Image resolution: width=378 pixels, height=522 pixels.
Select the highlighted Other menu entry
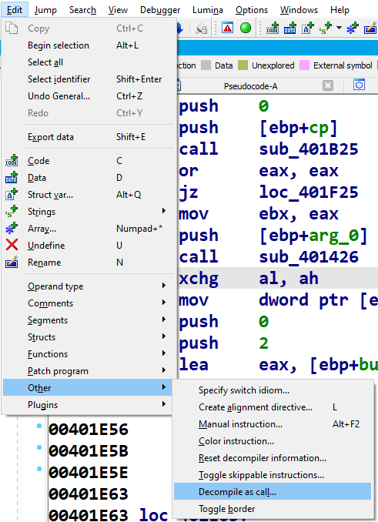click(88, 387)
